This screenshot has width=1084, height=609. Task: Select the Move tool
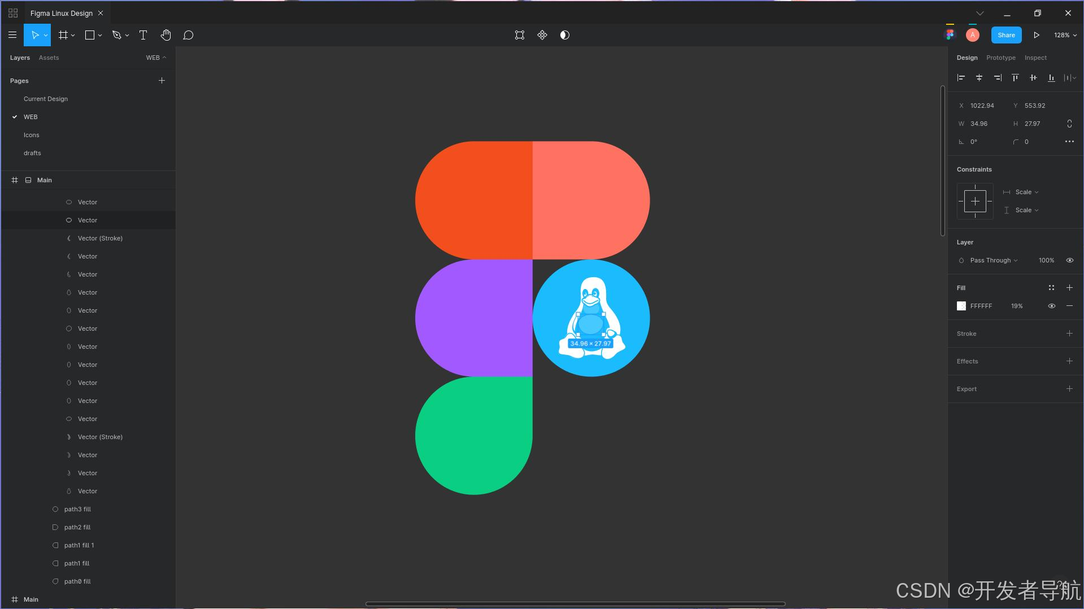34,35
